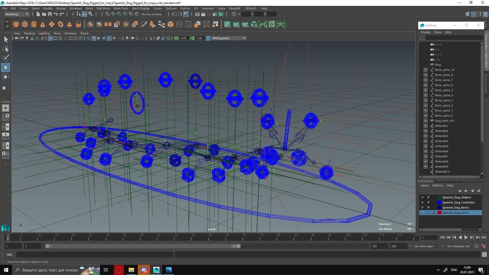This screenshot has height=275, width=489.
Task: Toggle visibility box of Spanish_Slug_Arion layer
Action: [422, 213]
